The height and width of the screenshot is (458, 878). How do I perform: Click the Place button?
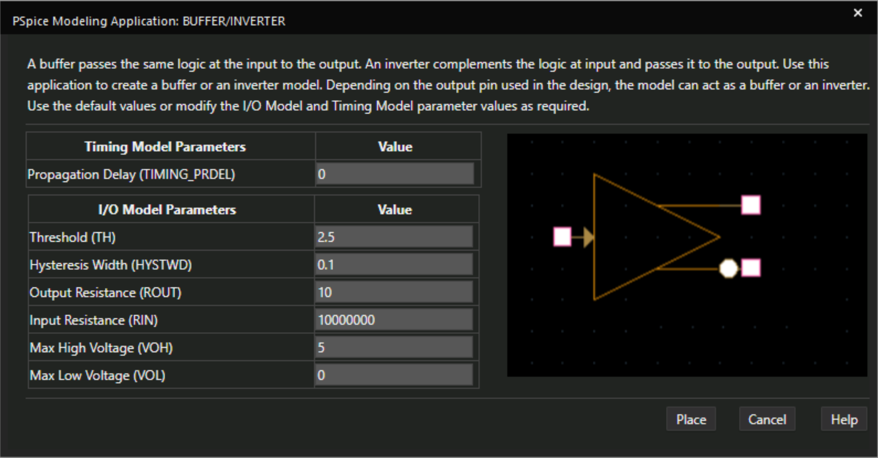tap(691, 419)
